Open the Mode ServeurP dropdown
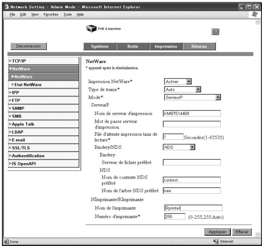The height and width of the screenshot is (246, 262). [x=218, y=97]
